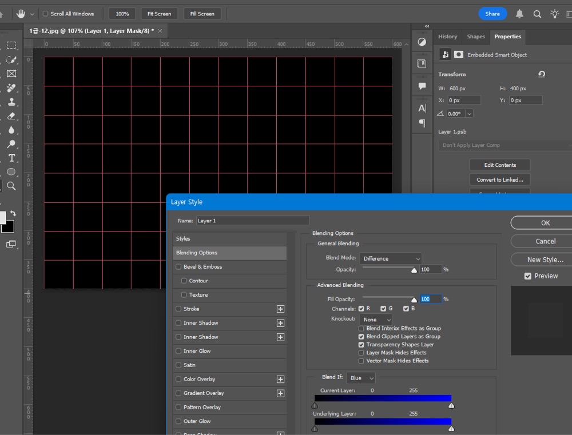
Task: Expand the Blend If Blue dropdown
Action: [x=361, y=378]
